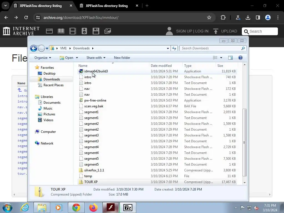Open Libraries in the navigation pane

click(x=47, y=97)
